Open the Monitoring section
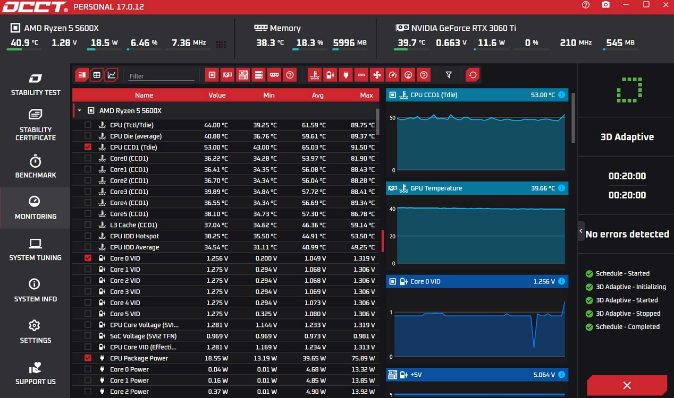 click(35, 208)
